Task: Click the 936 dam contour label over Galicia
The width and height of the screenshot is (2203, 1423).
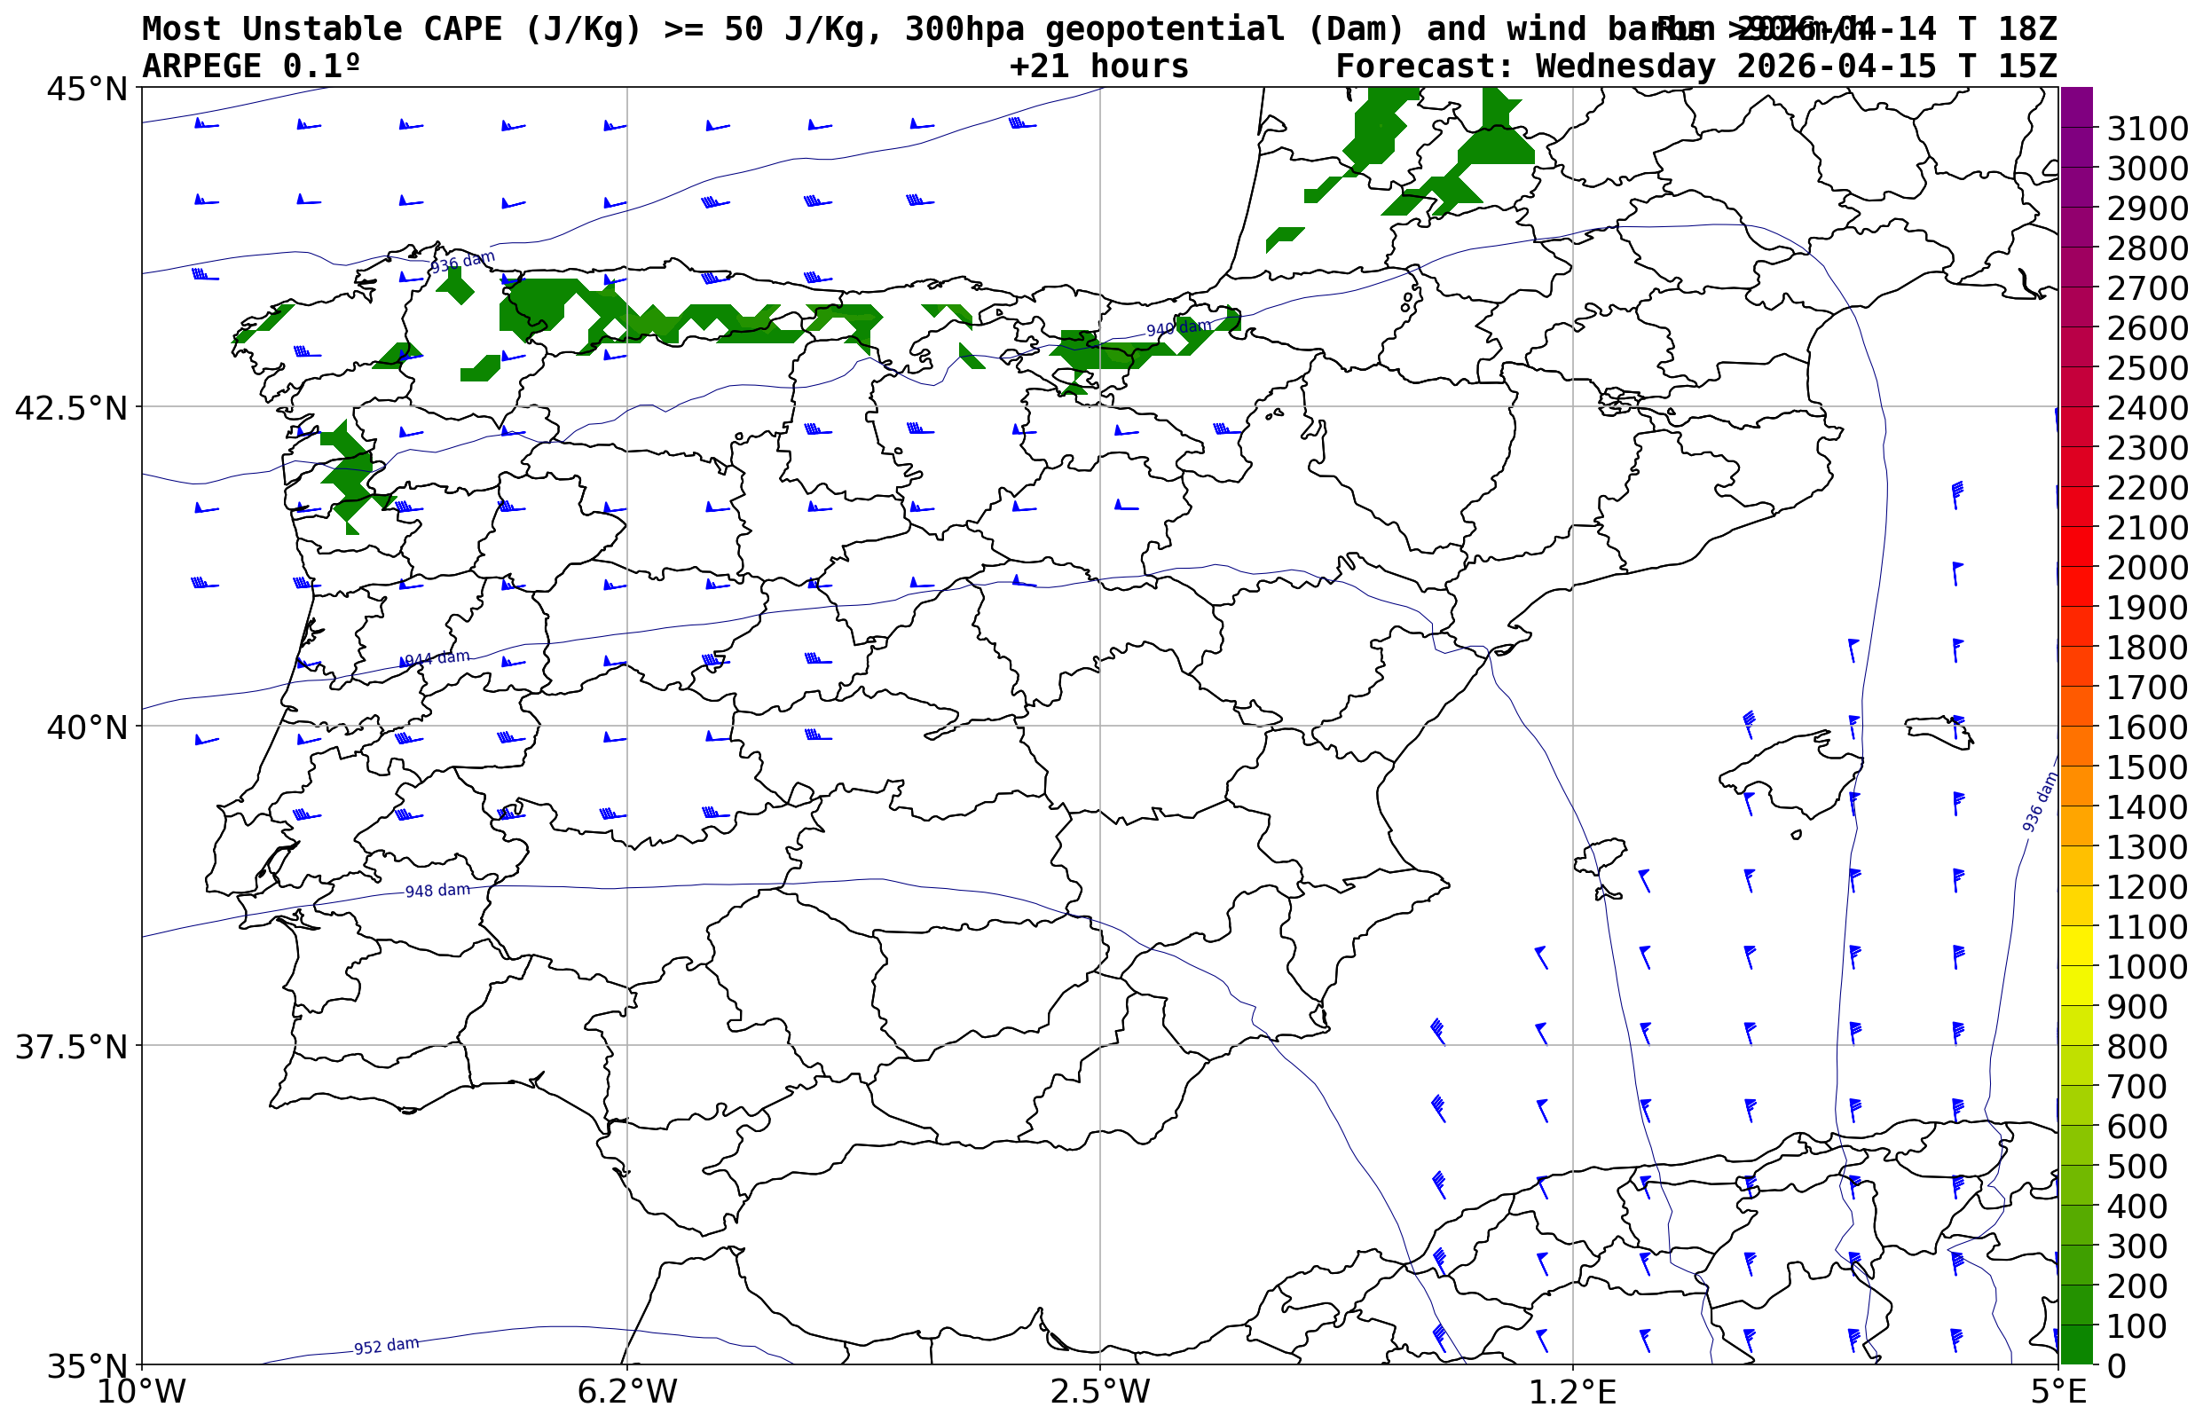Action: coord(462,263)
